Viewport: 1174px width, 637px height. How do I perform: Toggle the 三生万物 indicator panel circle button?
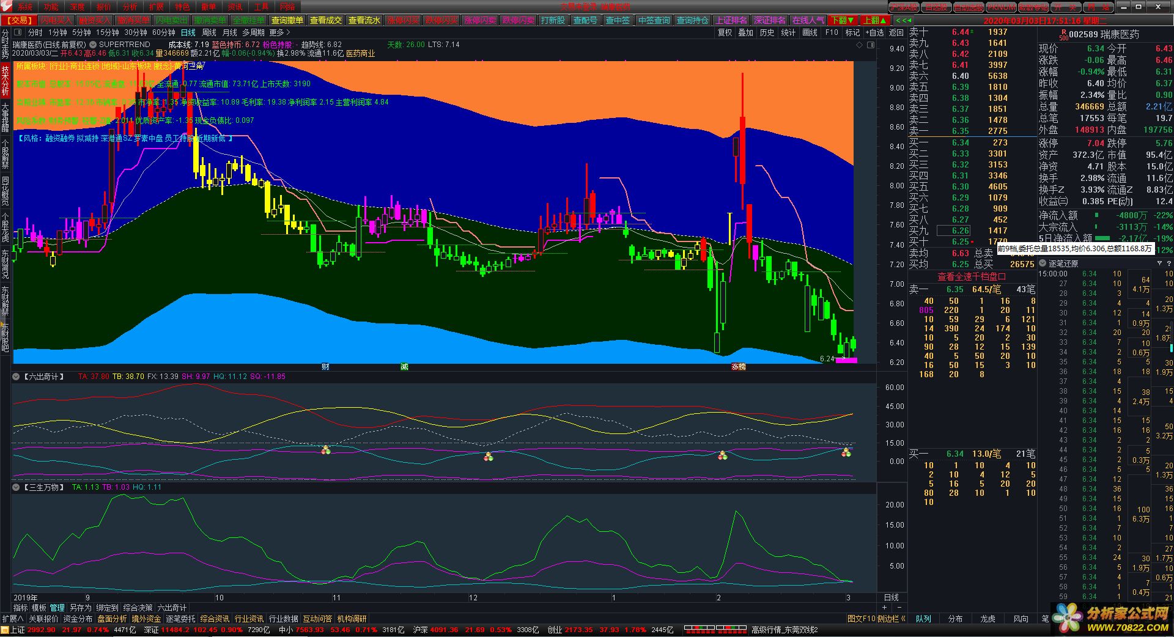click(x=17, y=487)
